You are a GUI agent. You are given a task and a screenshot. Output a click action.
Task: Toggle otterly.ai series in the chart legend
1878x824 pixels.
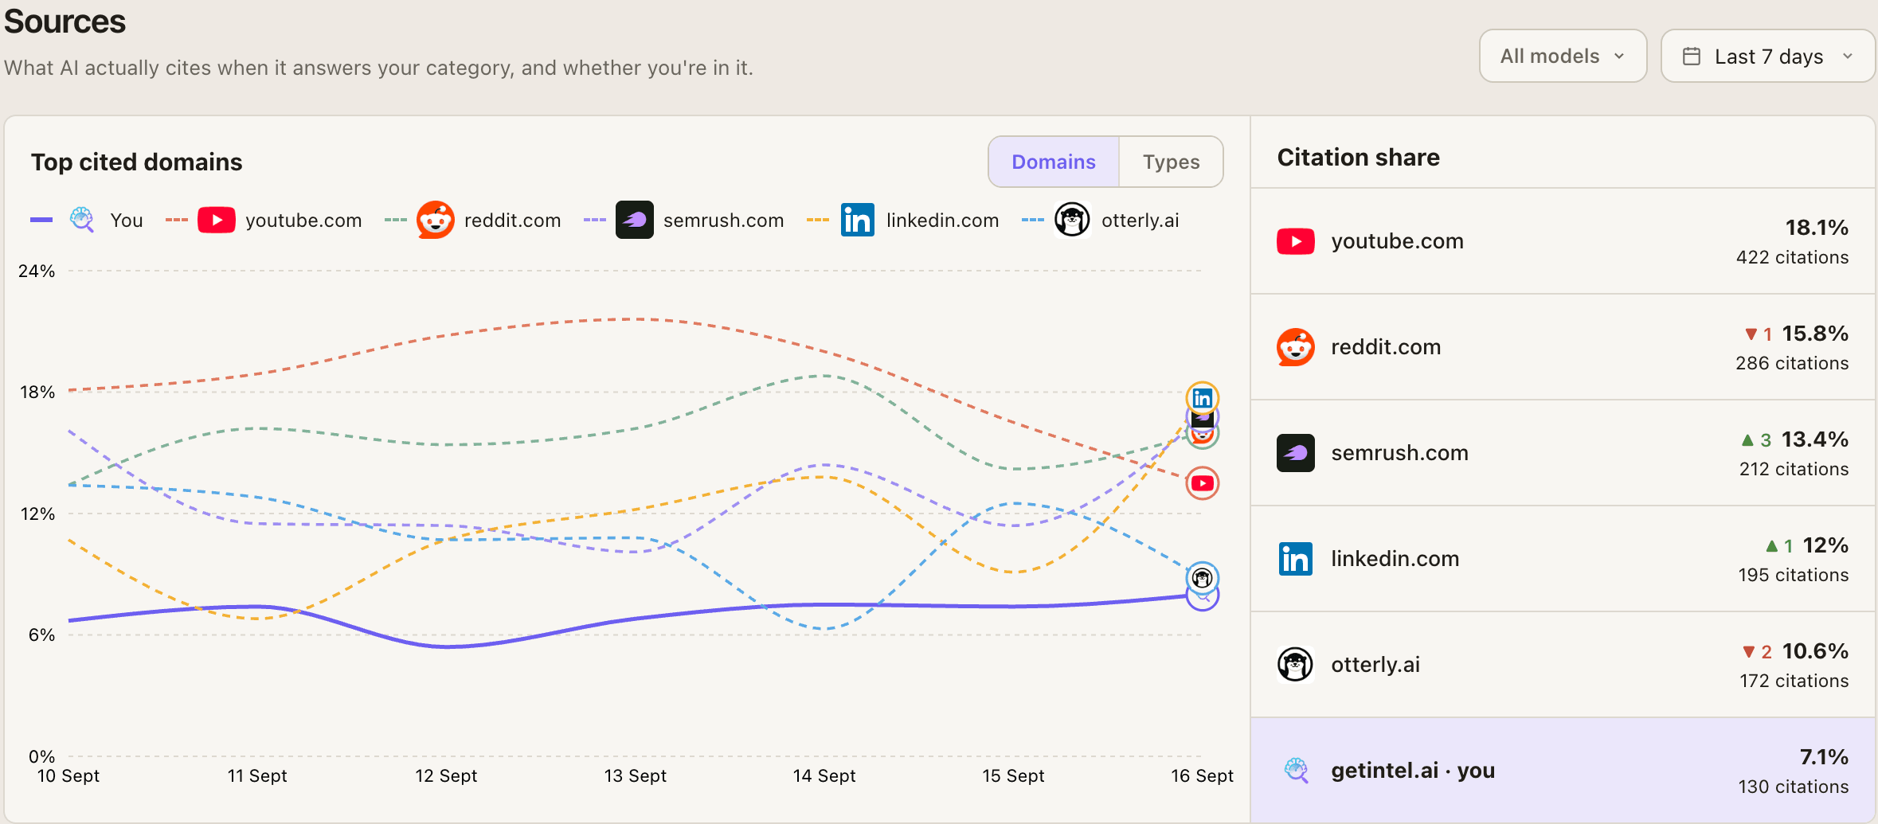click(1101, 220)
